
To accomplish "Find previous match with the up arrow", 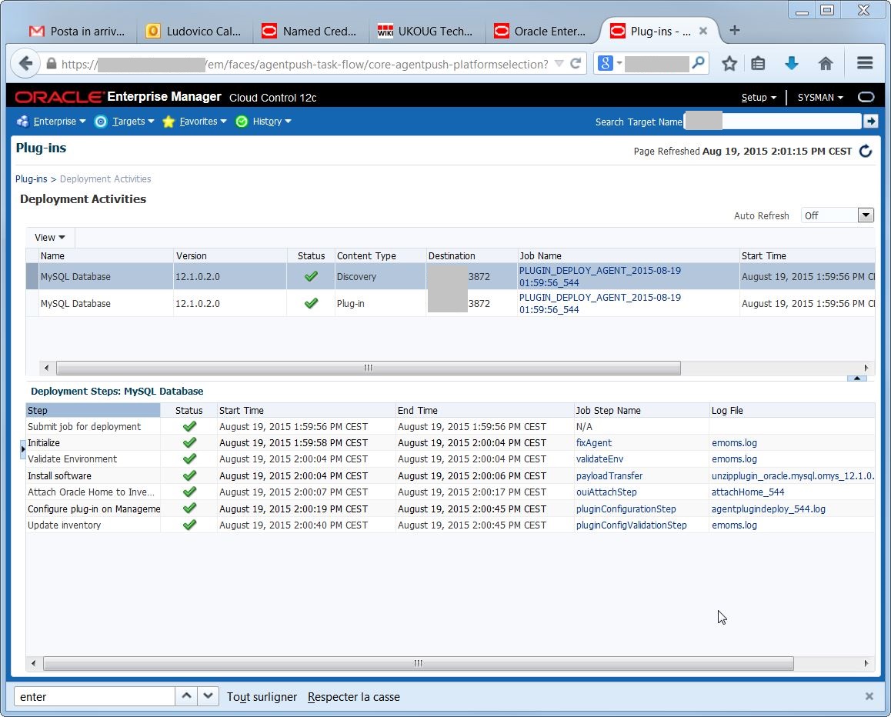I will pos(186,696).
